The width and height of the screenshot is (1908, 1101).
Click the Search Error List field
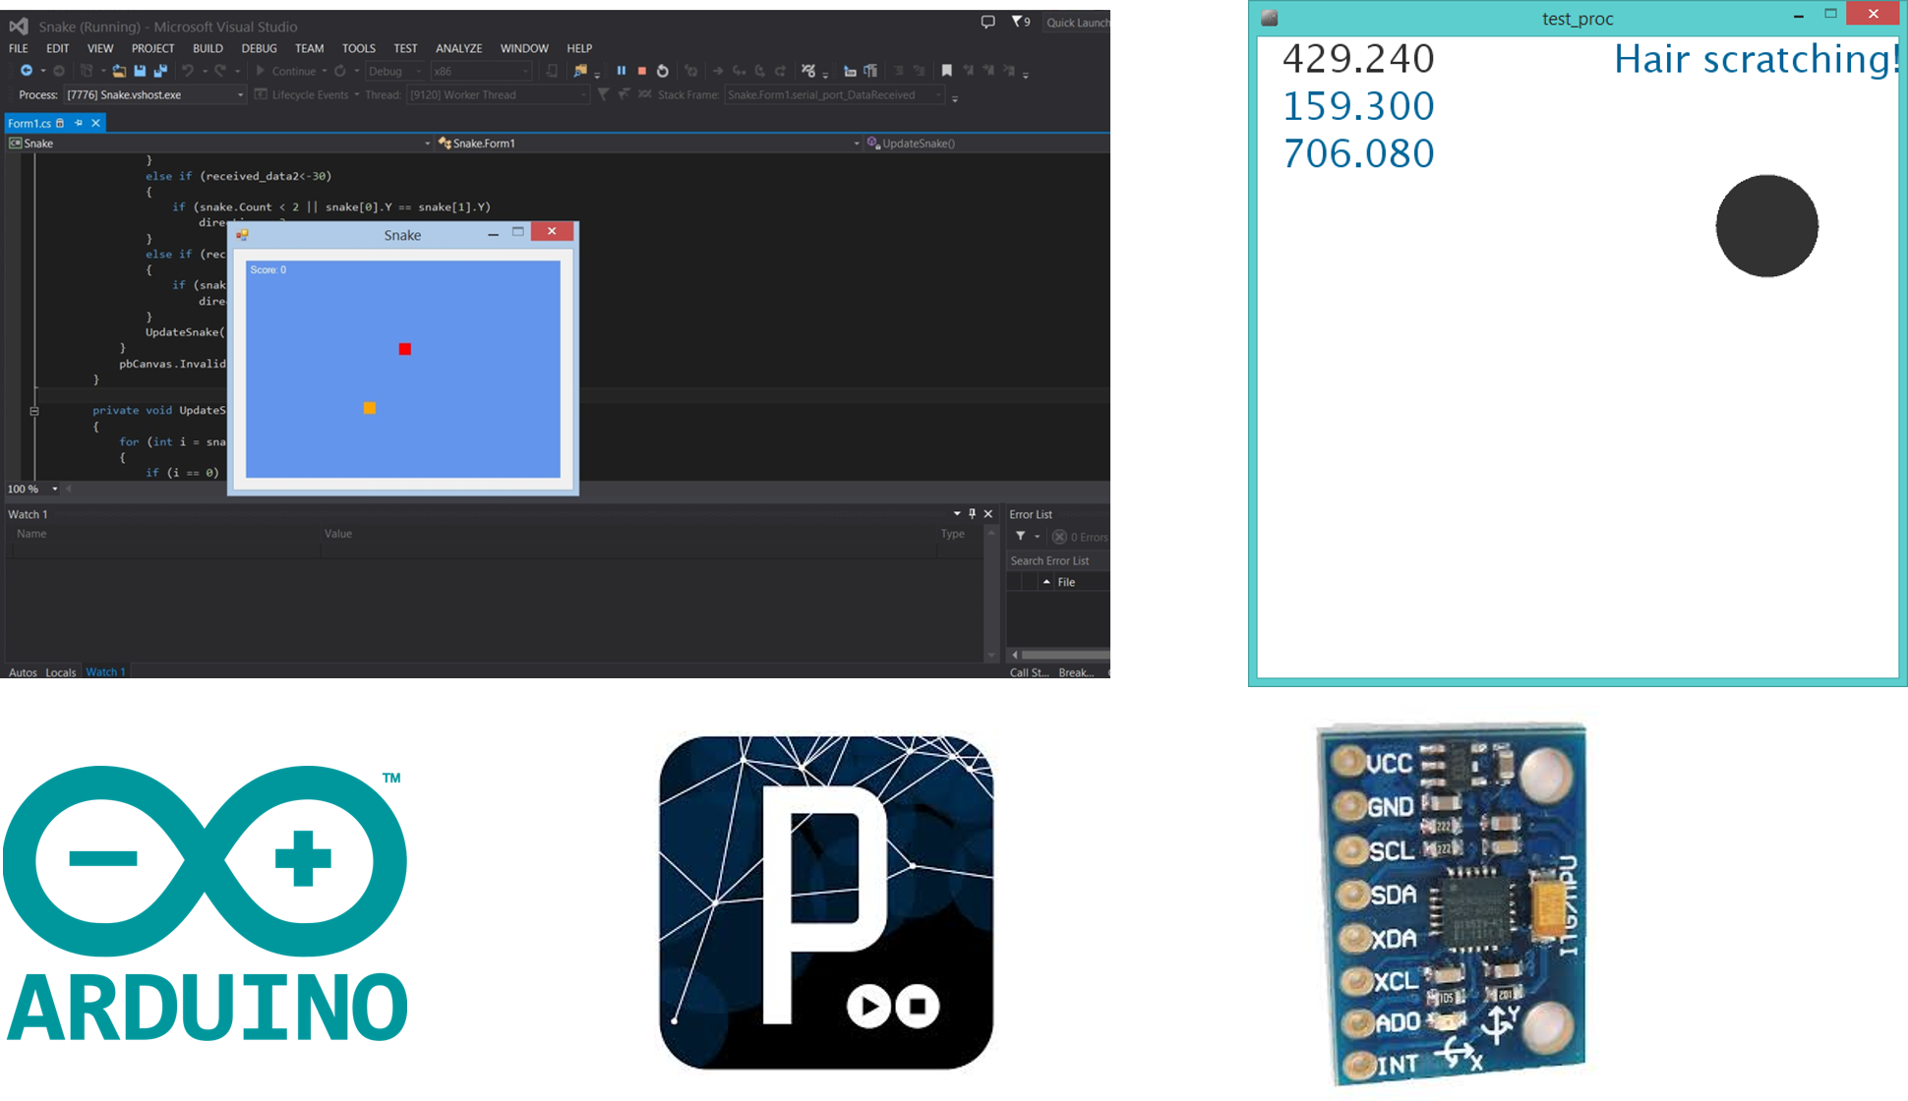(x=1054, y=560)
